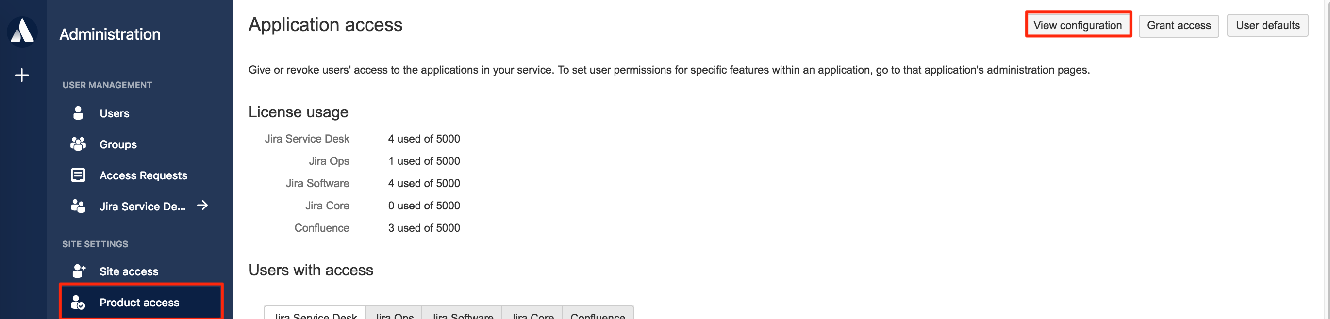Click the plus icon in the dark sidebar
Image resolution: width=1330 pixels, height=319 pixels.
tap(22, 75)
